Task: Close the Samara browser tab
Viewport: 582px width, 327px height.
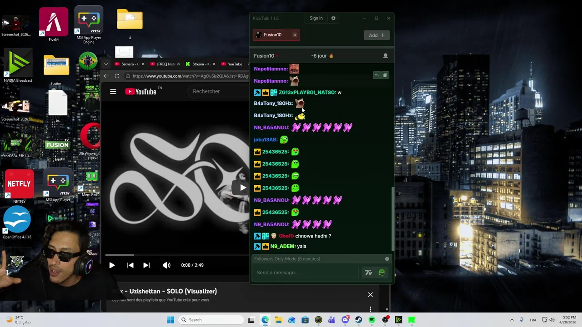Action: pyautogui.click(x=144, y=64)
